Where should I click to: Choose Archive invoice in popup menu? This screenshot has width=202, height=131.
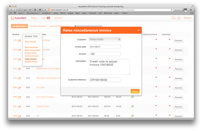[x=32, y=56]
